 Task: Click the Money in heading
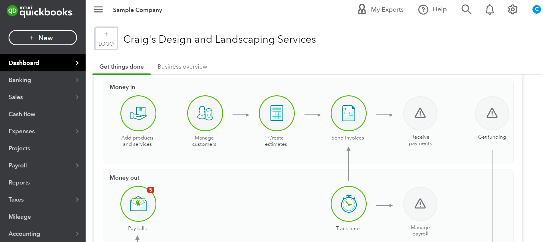pos(122,87)
